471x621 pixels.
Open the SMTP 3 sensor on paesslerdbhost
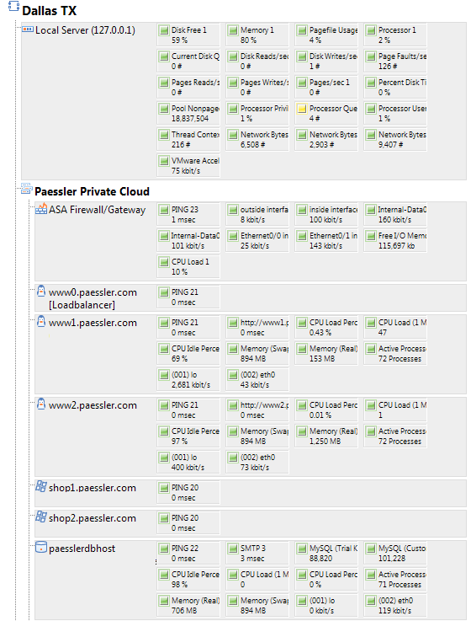[257, 554]
